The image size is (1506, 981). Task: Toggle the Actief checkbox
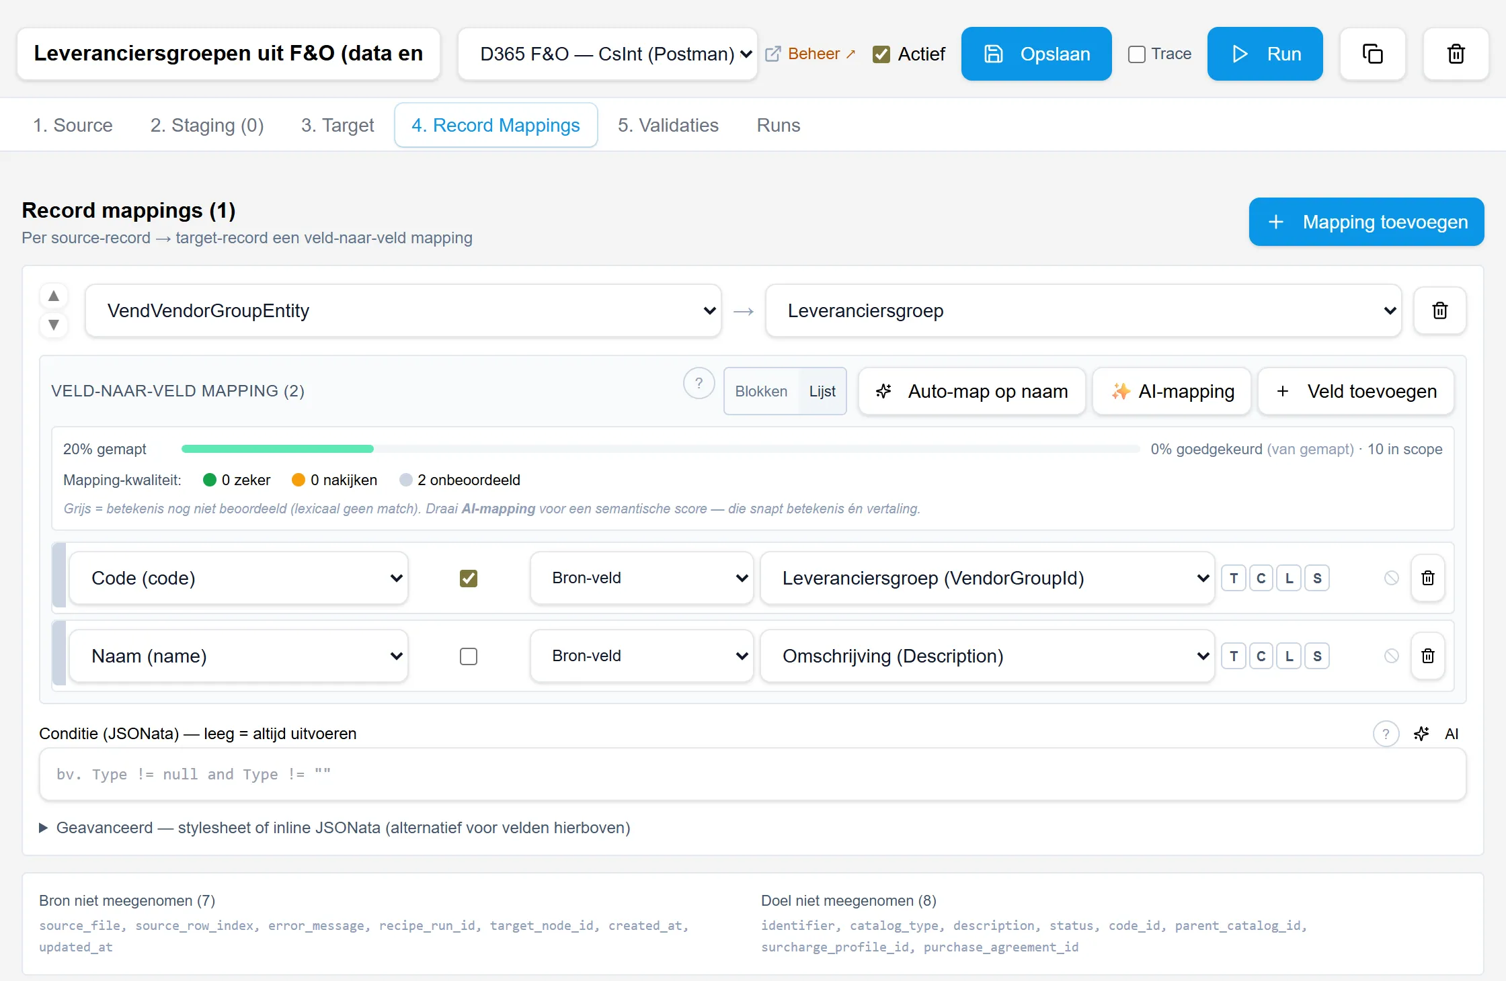881,54
